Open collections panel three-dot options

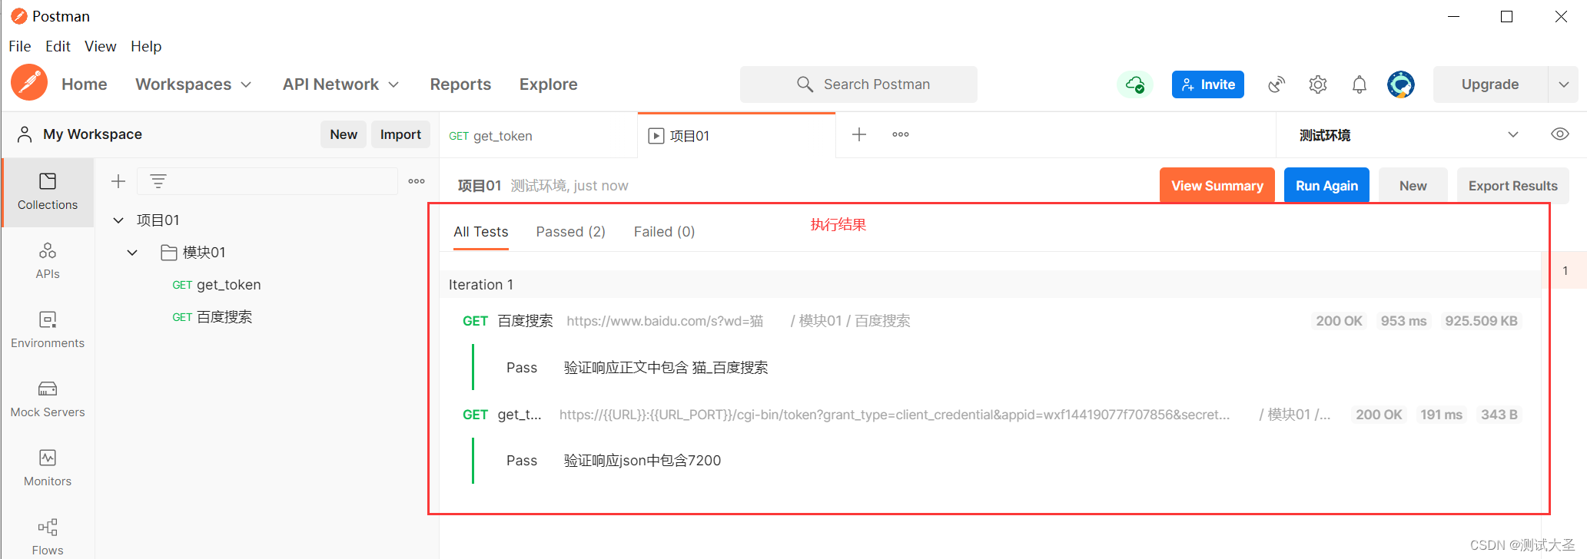tap(417, 181)
